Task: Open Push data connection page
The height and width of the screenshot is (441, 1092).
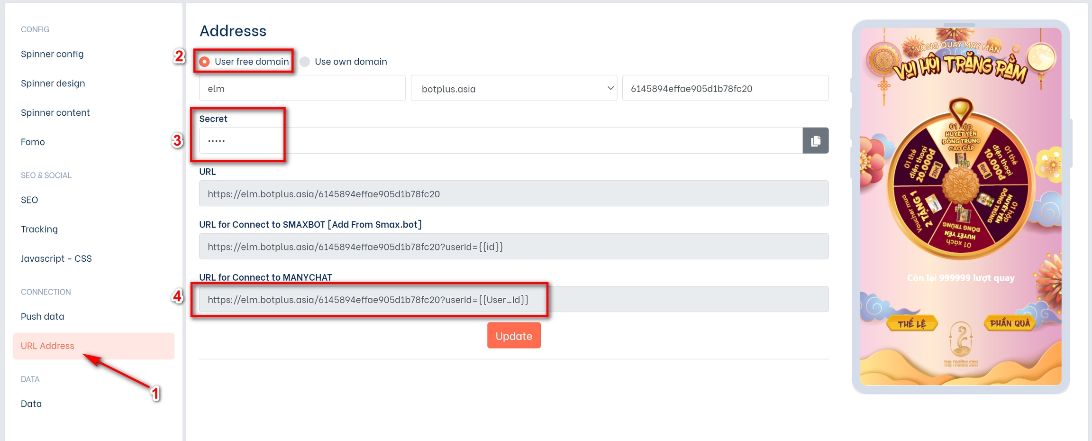Action: tap(43, 316)
